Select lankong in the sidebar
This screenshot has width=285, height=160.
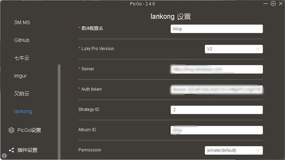point(23,111)
